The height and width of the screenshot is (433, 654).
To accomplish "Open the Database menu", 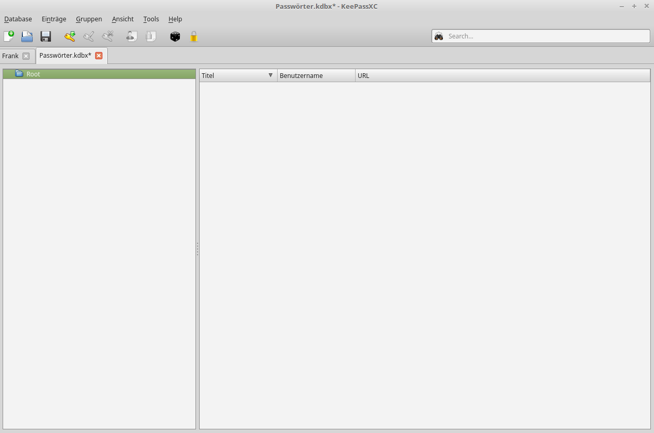I will pyautogui.click(x=18, y=19).
